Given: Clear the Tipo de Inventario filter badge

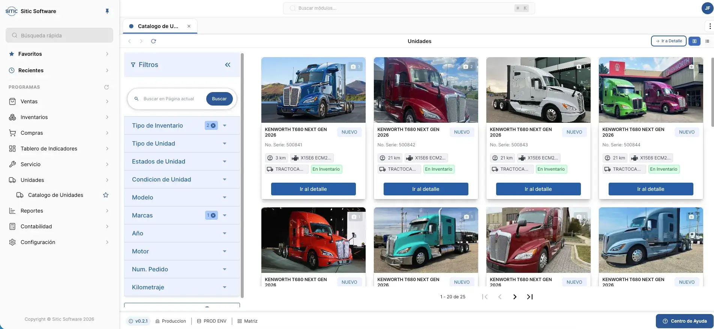Looking at the screenshot, I should tap(213, 126).
